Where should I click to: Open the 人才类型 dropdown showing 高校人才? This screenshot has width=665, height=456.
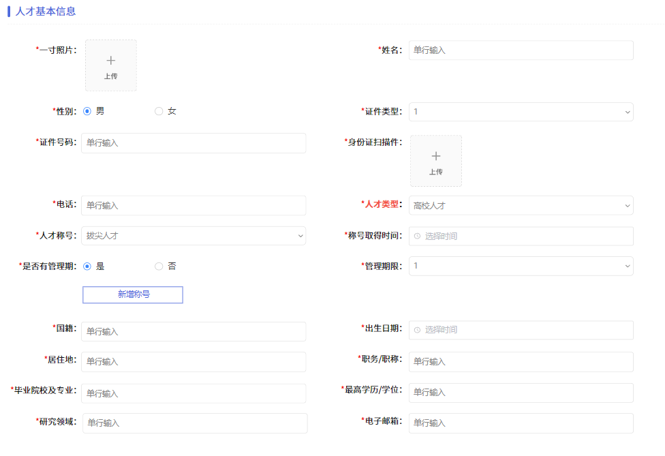[521, 206]
